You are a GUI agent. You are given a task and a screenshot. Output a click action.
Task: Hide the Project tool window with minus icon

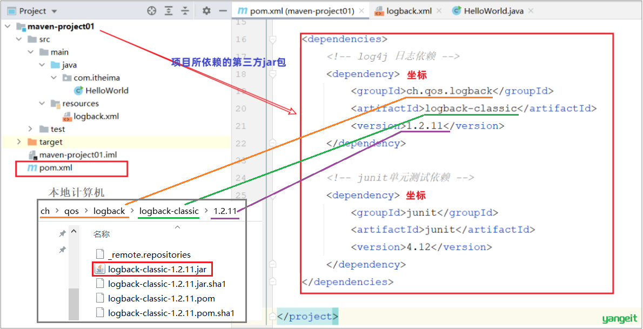[x=223, y=11]
